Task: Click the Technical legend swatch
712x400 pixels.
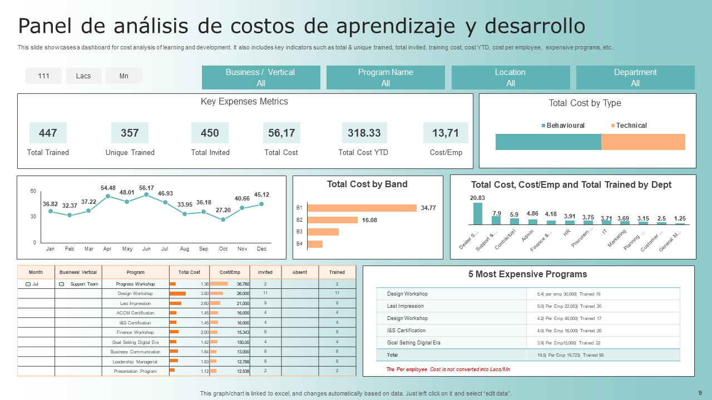Action: point(613,126)
